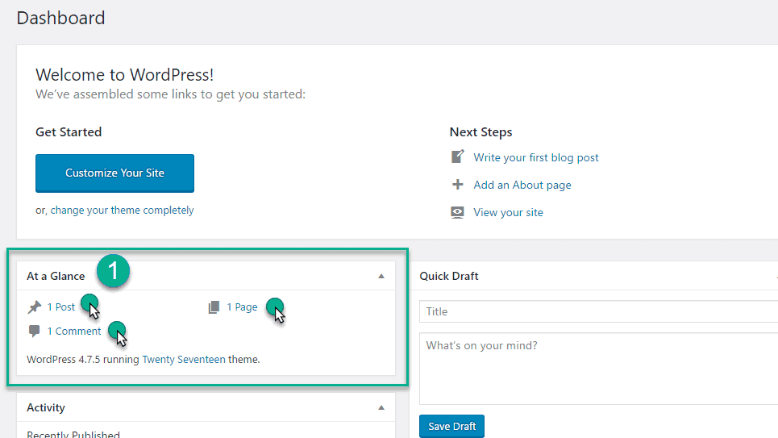778x438 pixels.
Task: Focus the Quick Draft Title field
Action: point(598,311)
